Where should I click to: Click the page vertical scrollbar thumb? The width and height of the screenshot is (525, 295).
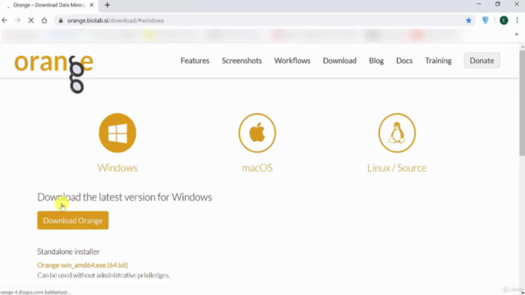click(522, 104)
